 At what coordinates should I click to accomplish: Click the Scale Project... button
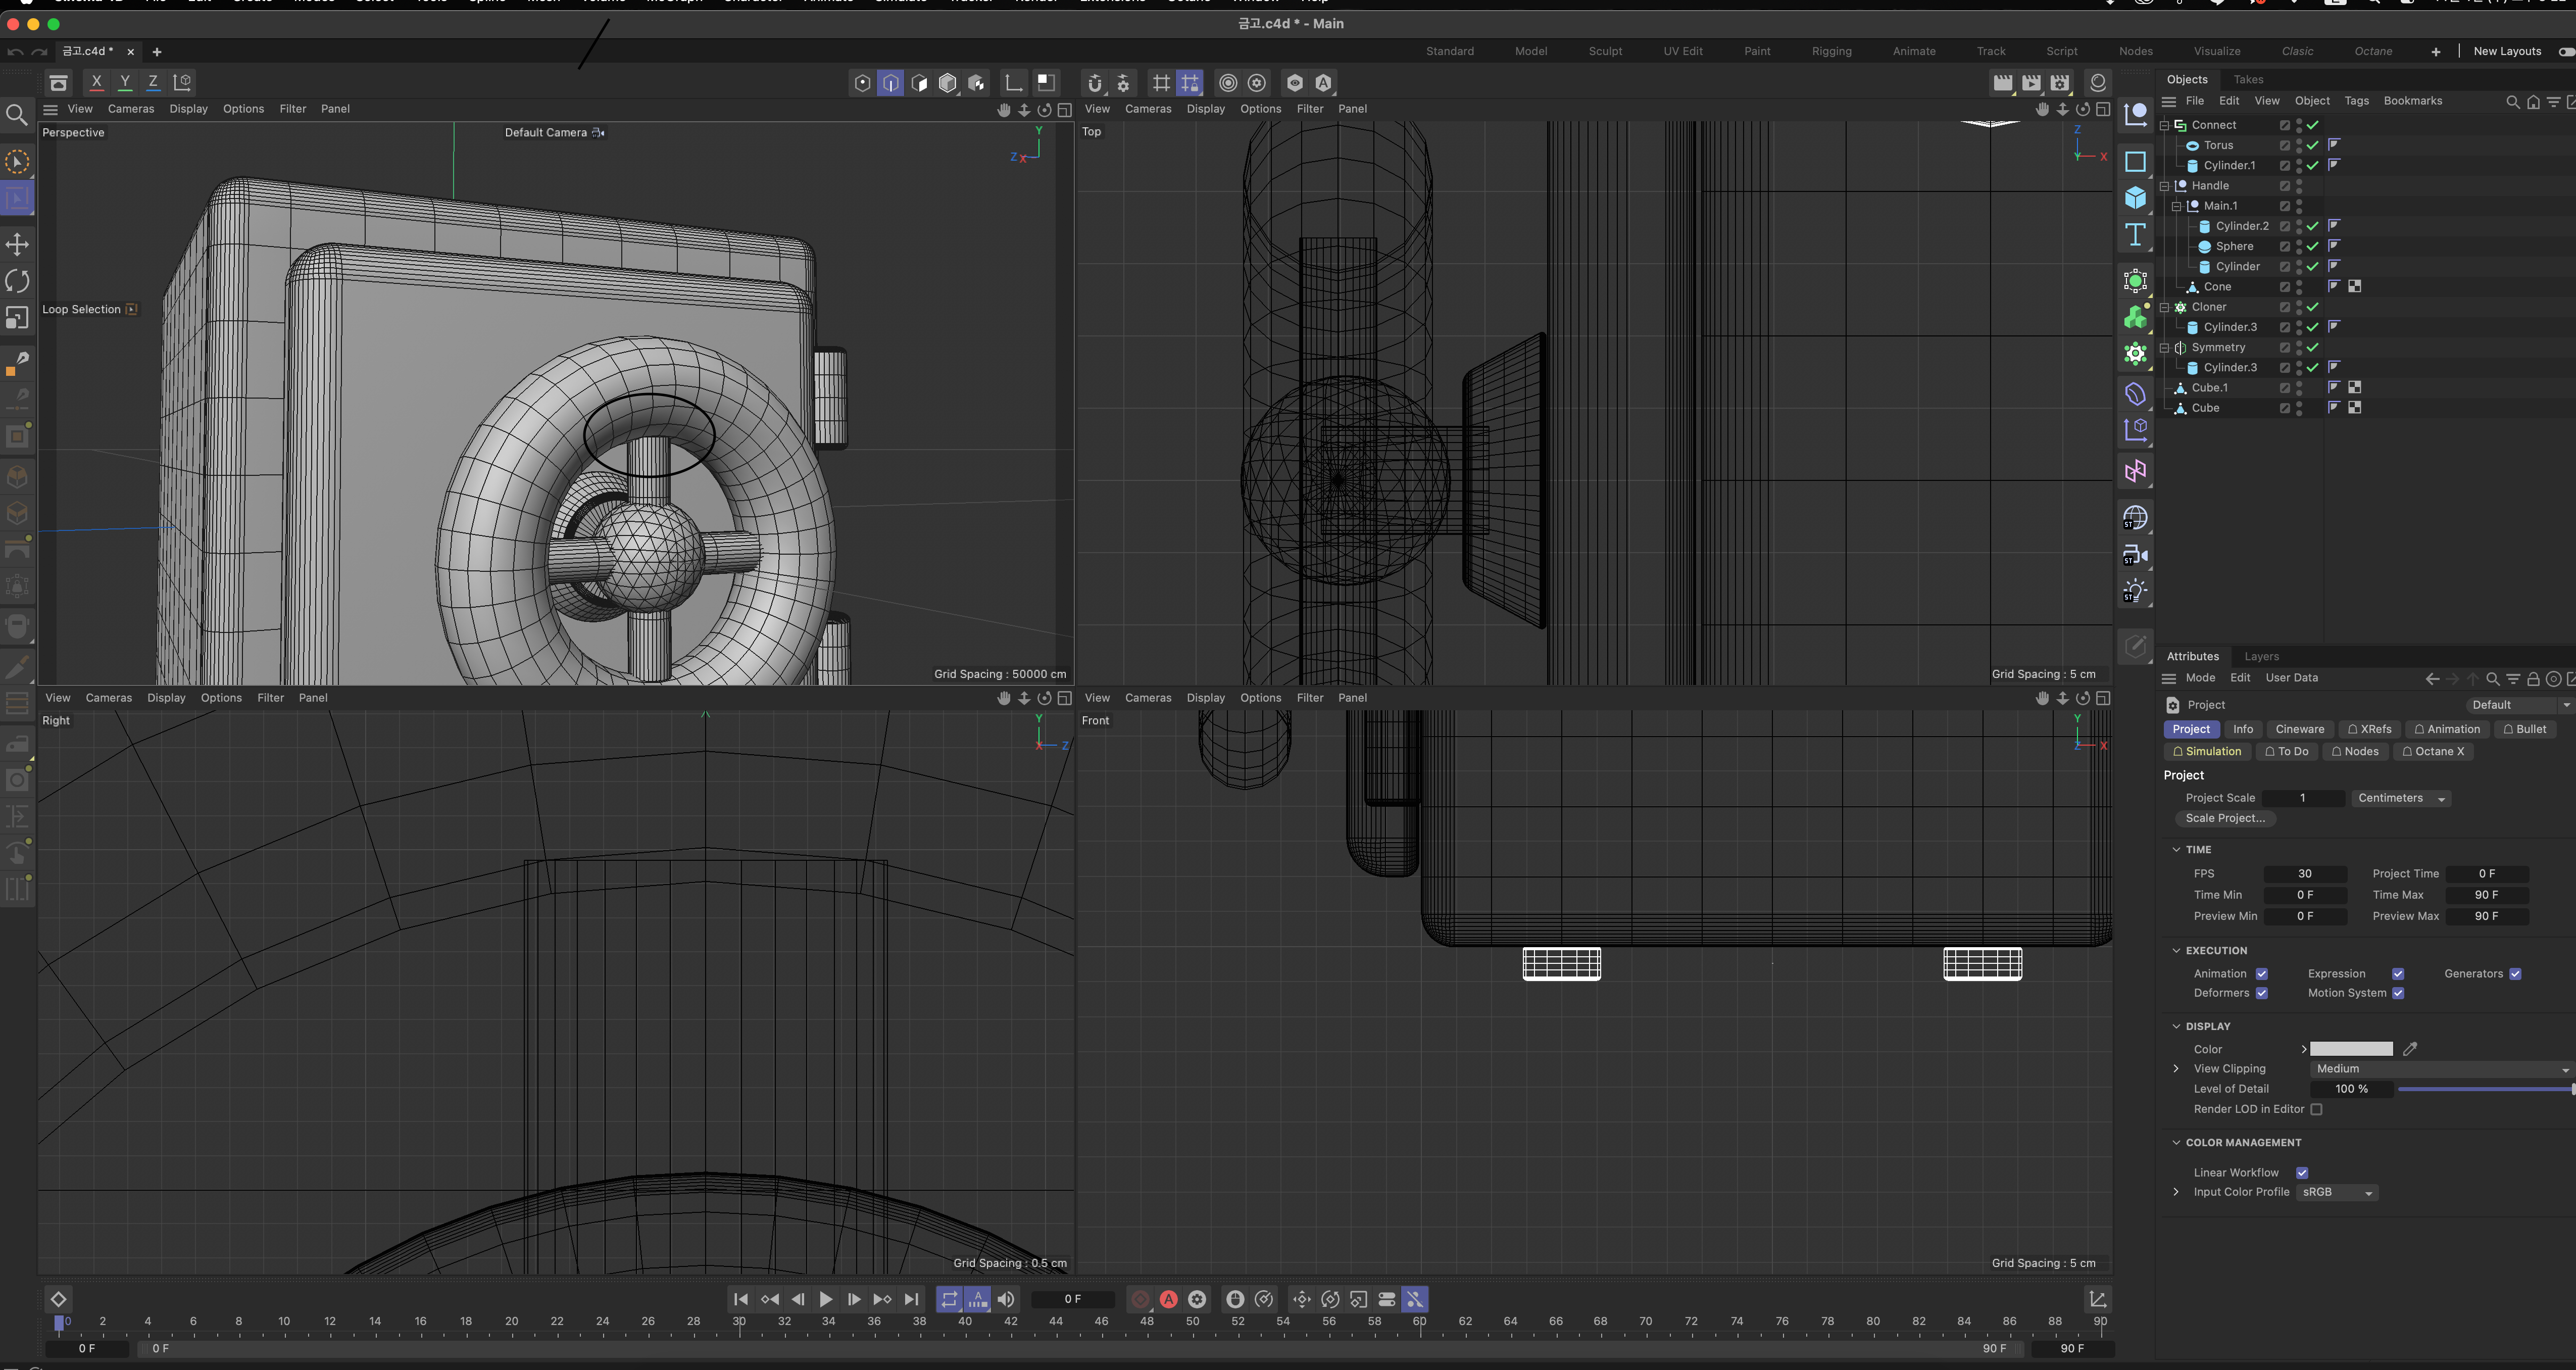click(x=2225, y=818)
